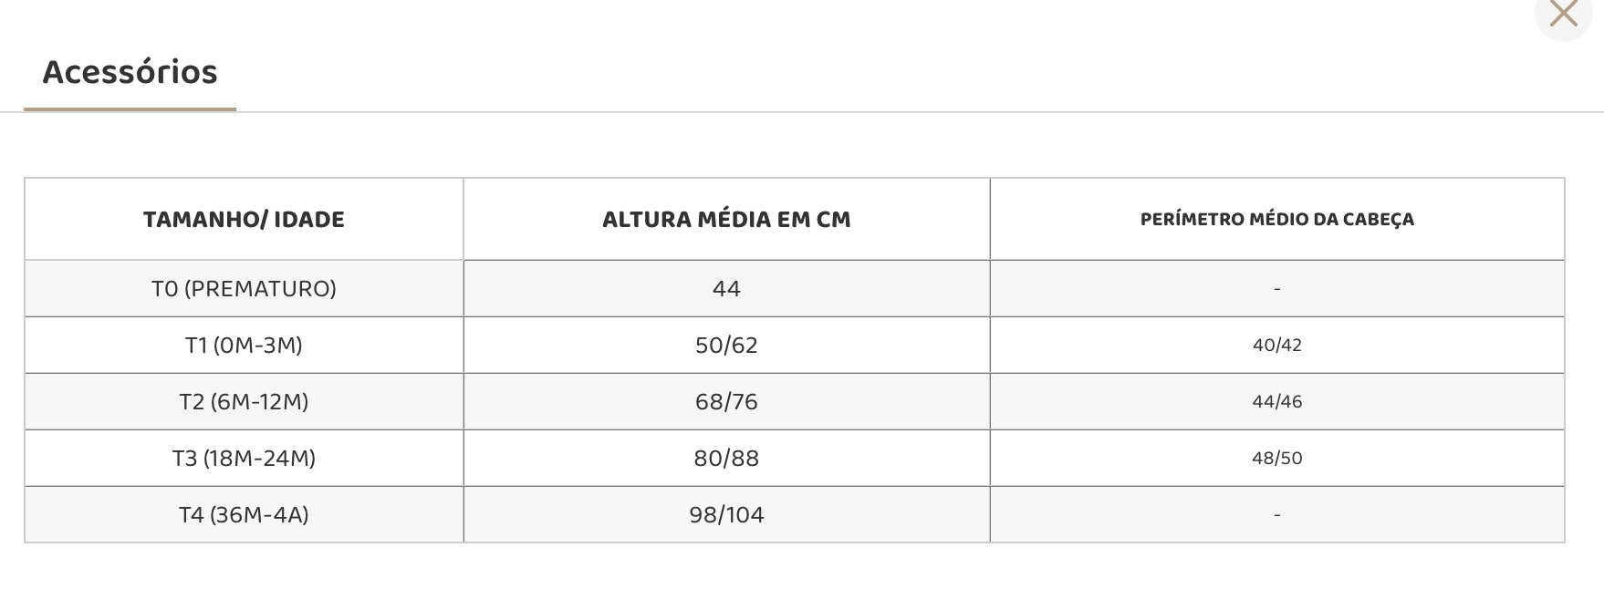Click the ALTURA MÉDIA EM CM header

point(726,220)
